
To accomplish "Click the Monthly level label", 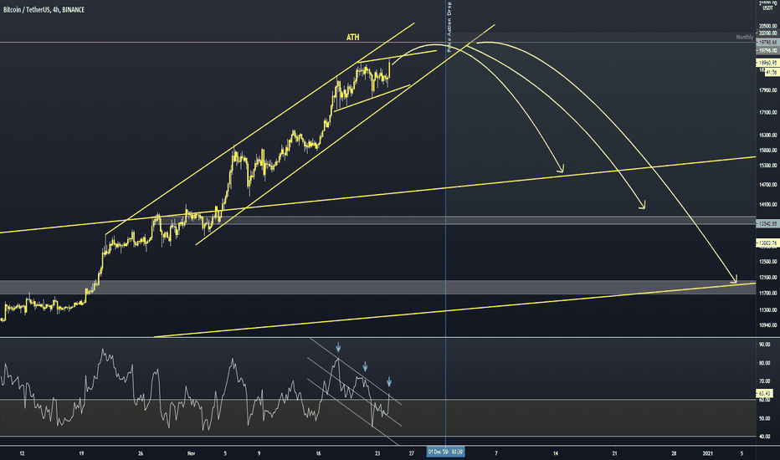I will (x=744, y=38).
